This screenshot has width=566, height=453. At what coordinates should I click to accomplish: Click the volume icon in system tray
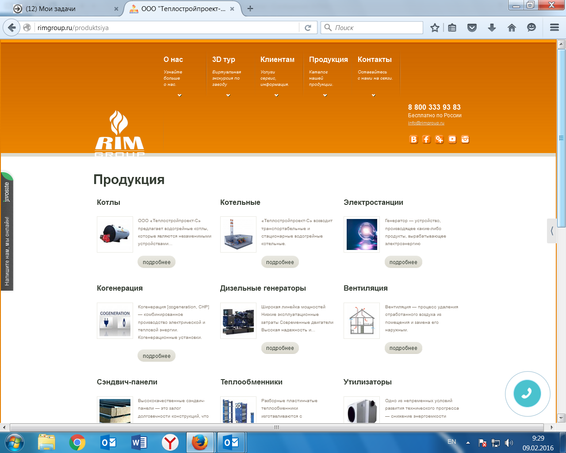pyautogui.click(x=509, y=442)
